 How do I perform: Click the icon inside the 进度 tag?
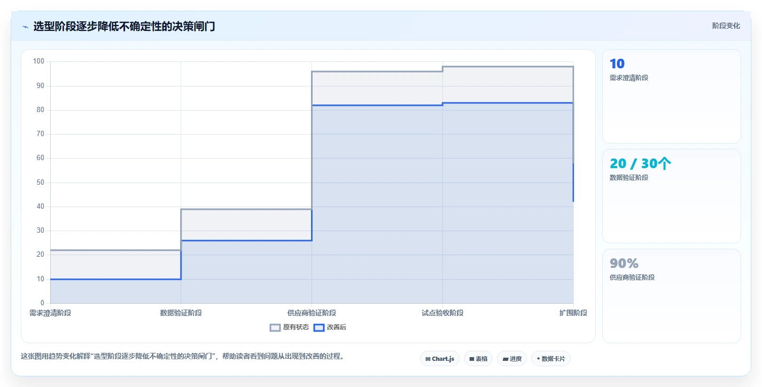pos(506,359)
